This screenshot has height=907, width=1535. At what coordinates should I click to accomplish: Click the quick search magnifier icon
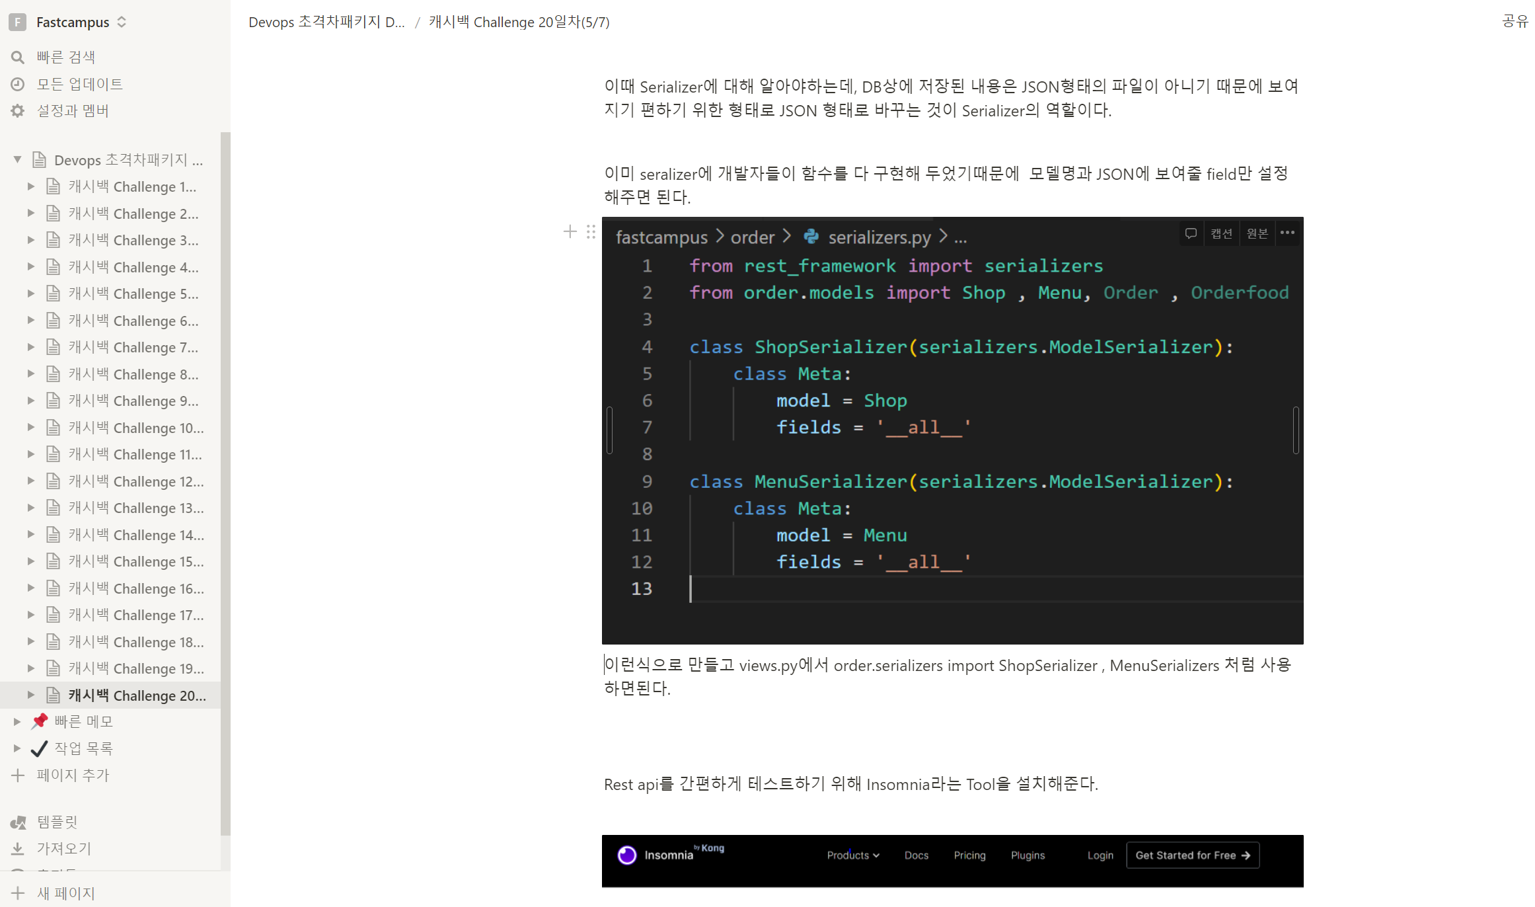click(18, 58)
